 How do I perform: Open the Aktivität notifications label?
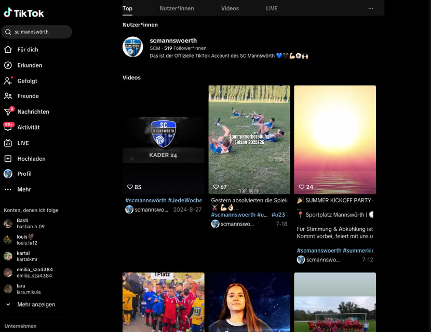(29, 127)
